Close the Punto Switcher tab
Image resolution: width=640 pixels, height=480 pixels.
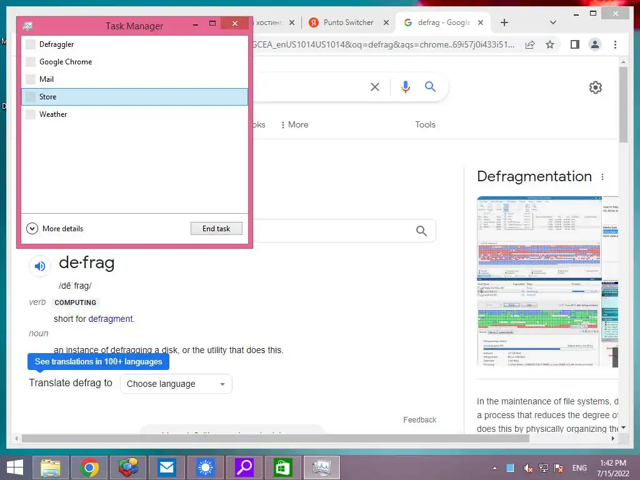386,22
